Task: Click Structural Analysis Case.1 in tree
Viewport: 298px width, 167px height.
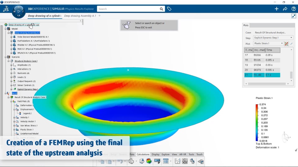Action: tap(26, 61)
